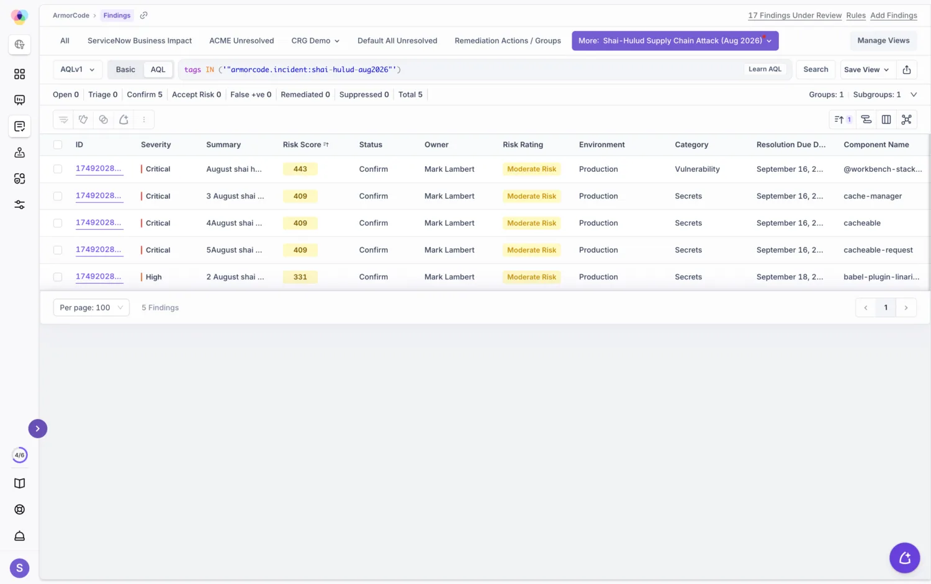Open the 17 Findings Under Review link
This screenshot has height=584, width=931.
(794, 16)
